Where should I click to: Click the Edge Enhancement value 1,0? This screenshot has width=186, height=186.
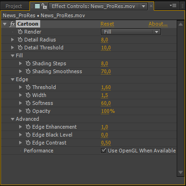click(x=105, y=127)
